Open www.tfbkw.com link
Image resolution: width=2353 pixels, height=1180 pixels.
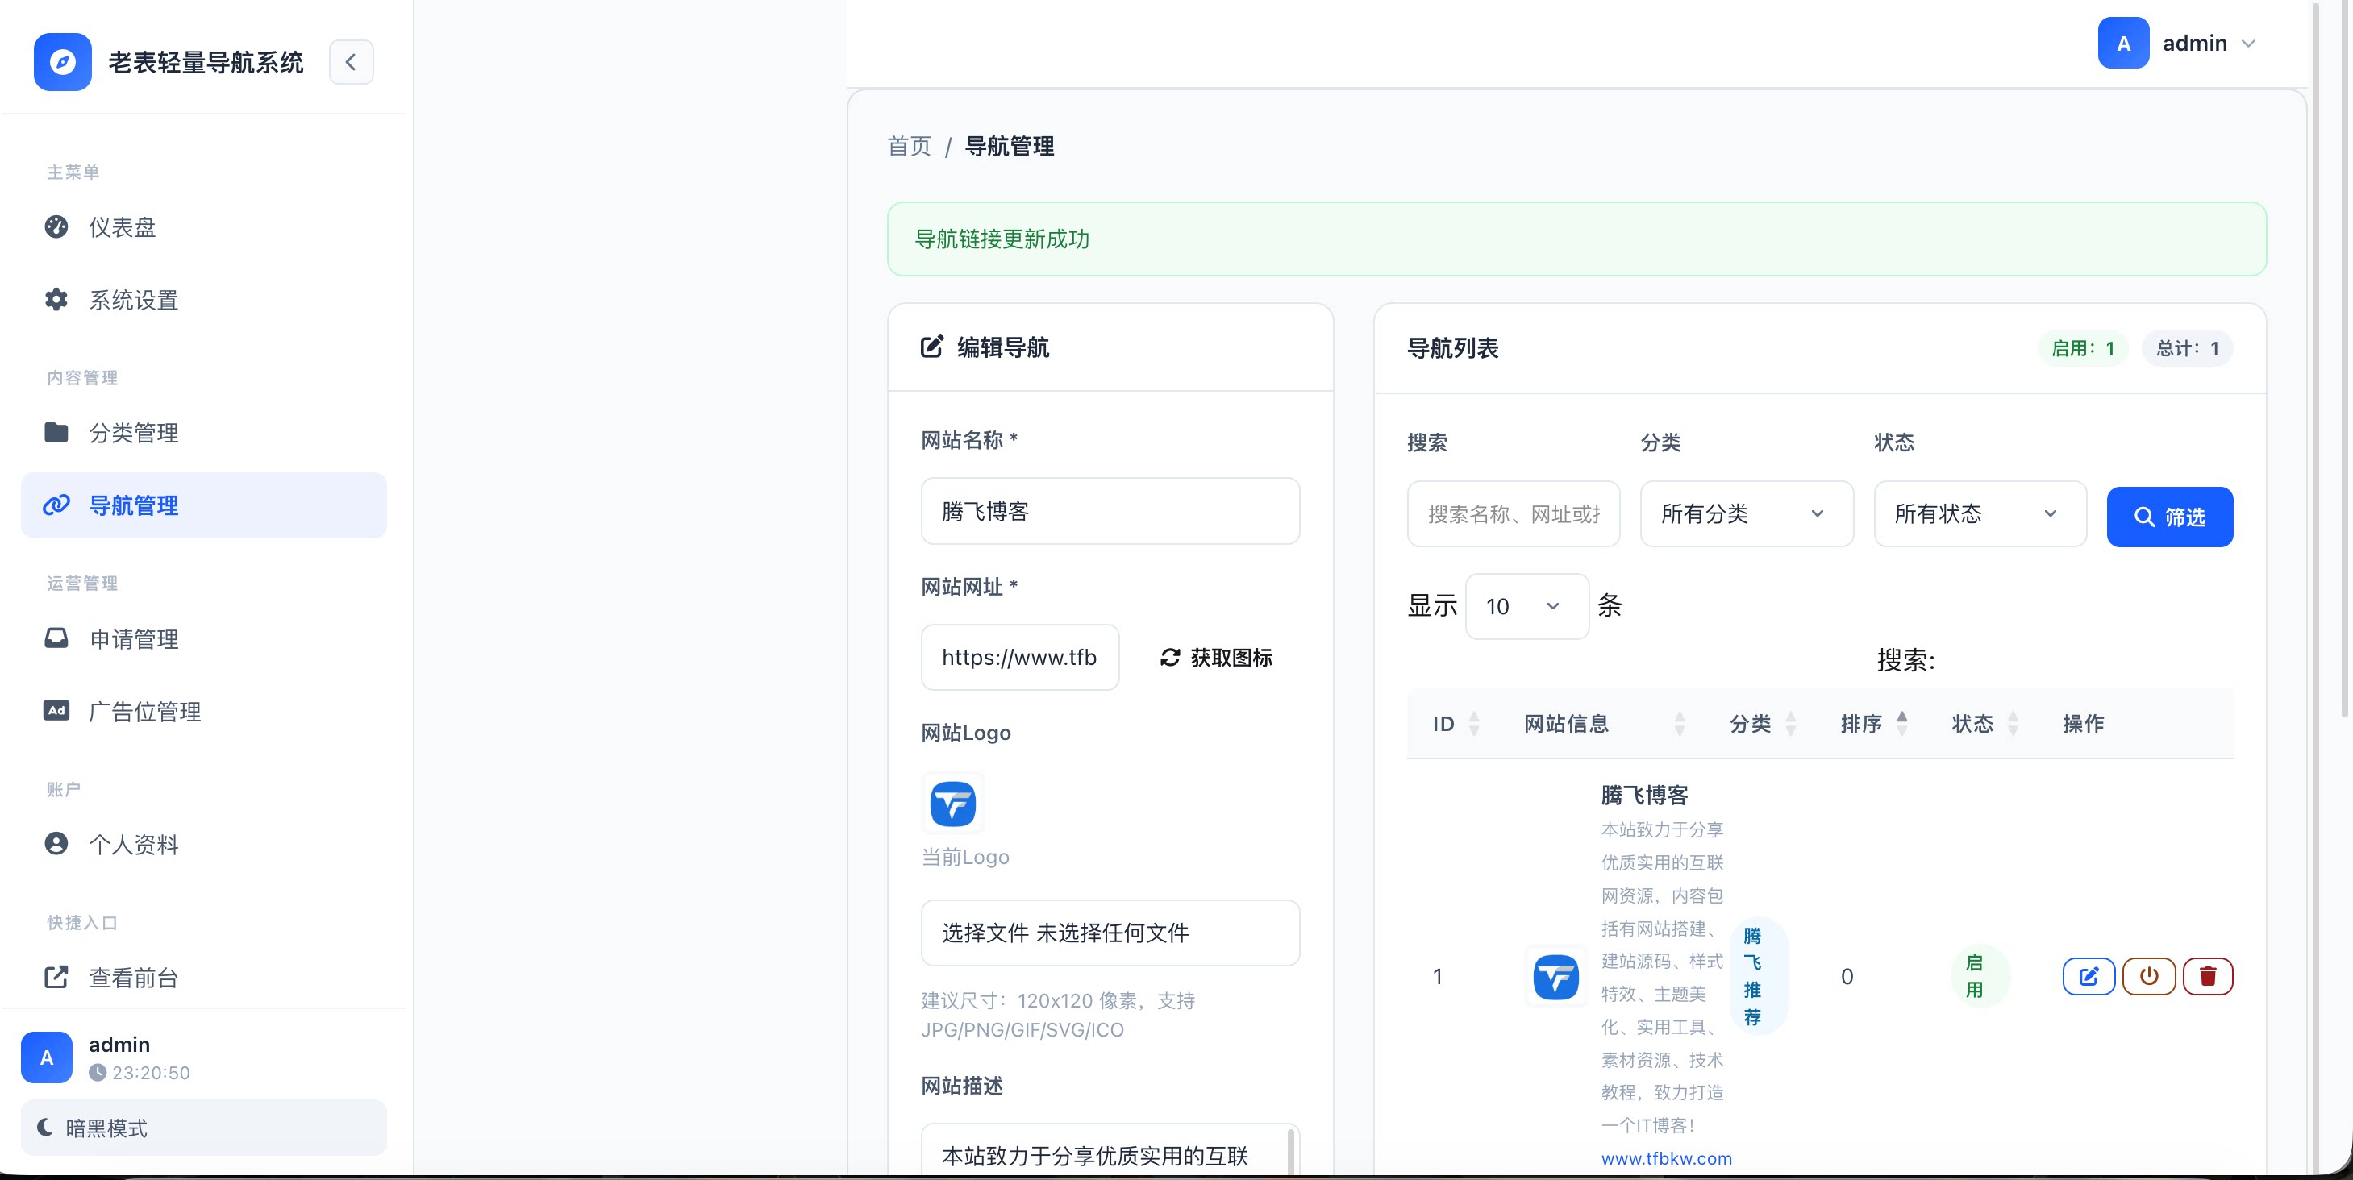click(x=1666, y=1158)
